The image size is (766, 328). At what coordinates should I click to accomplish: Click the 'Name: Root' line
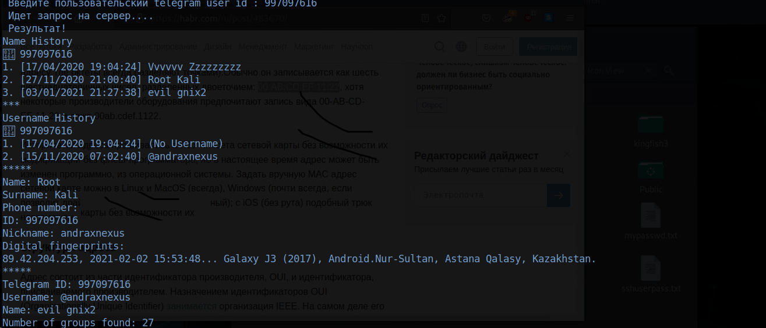(31, 182)
